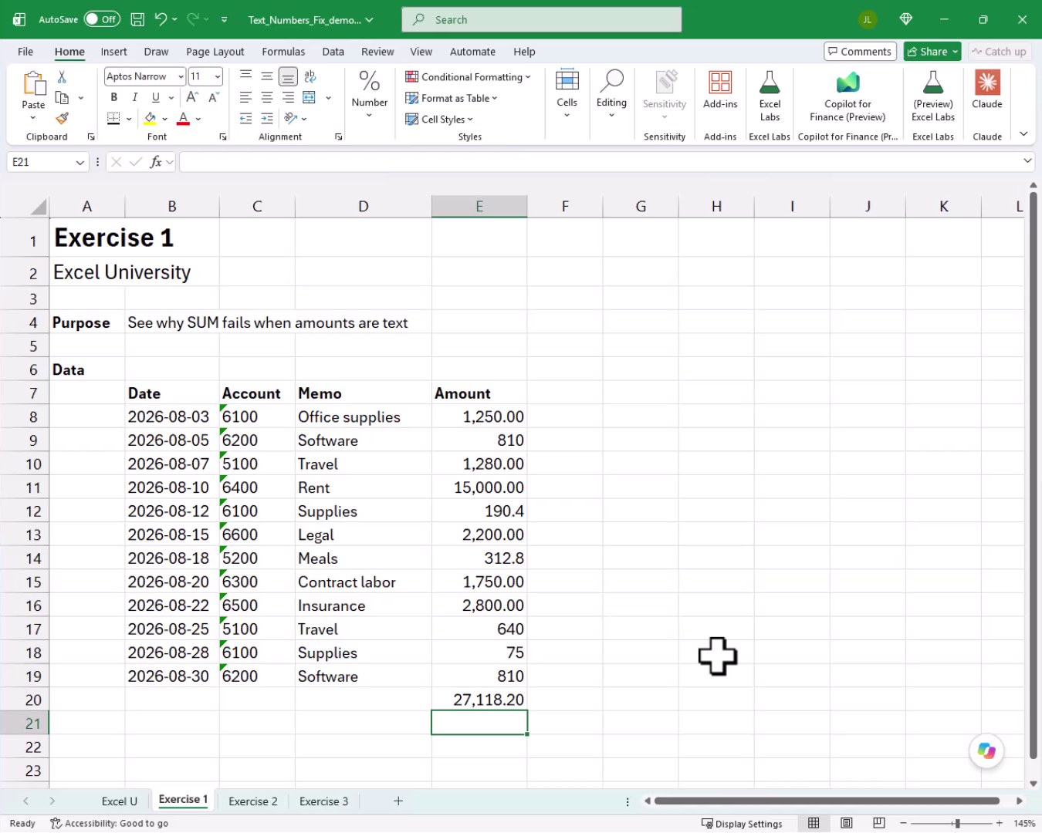Click the Orientation text angle icon

[x=291, y=118]
